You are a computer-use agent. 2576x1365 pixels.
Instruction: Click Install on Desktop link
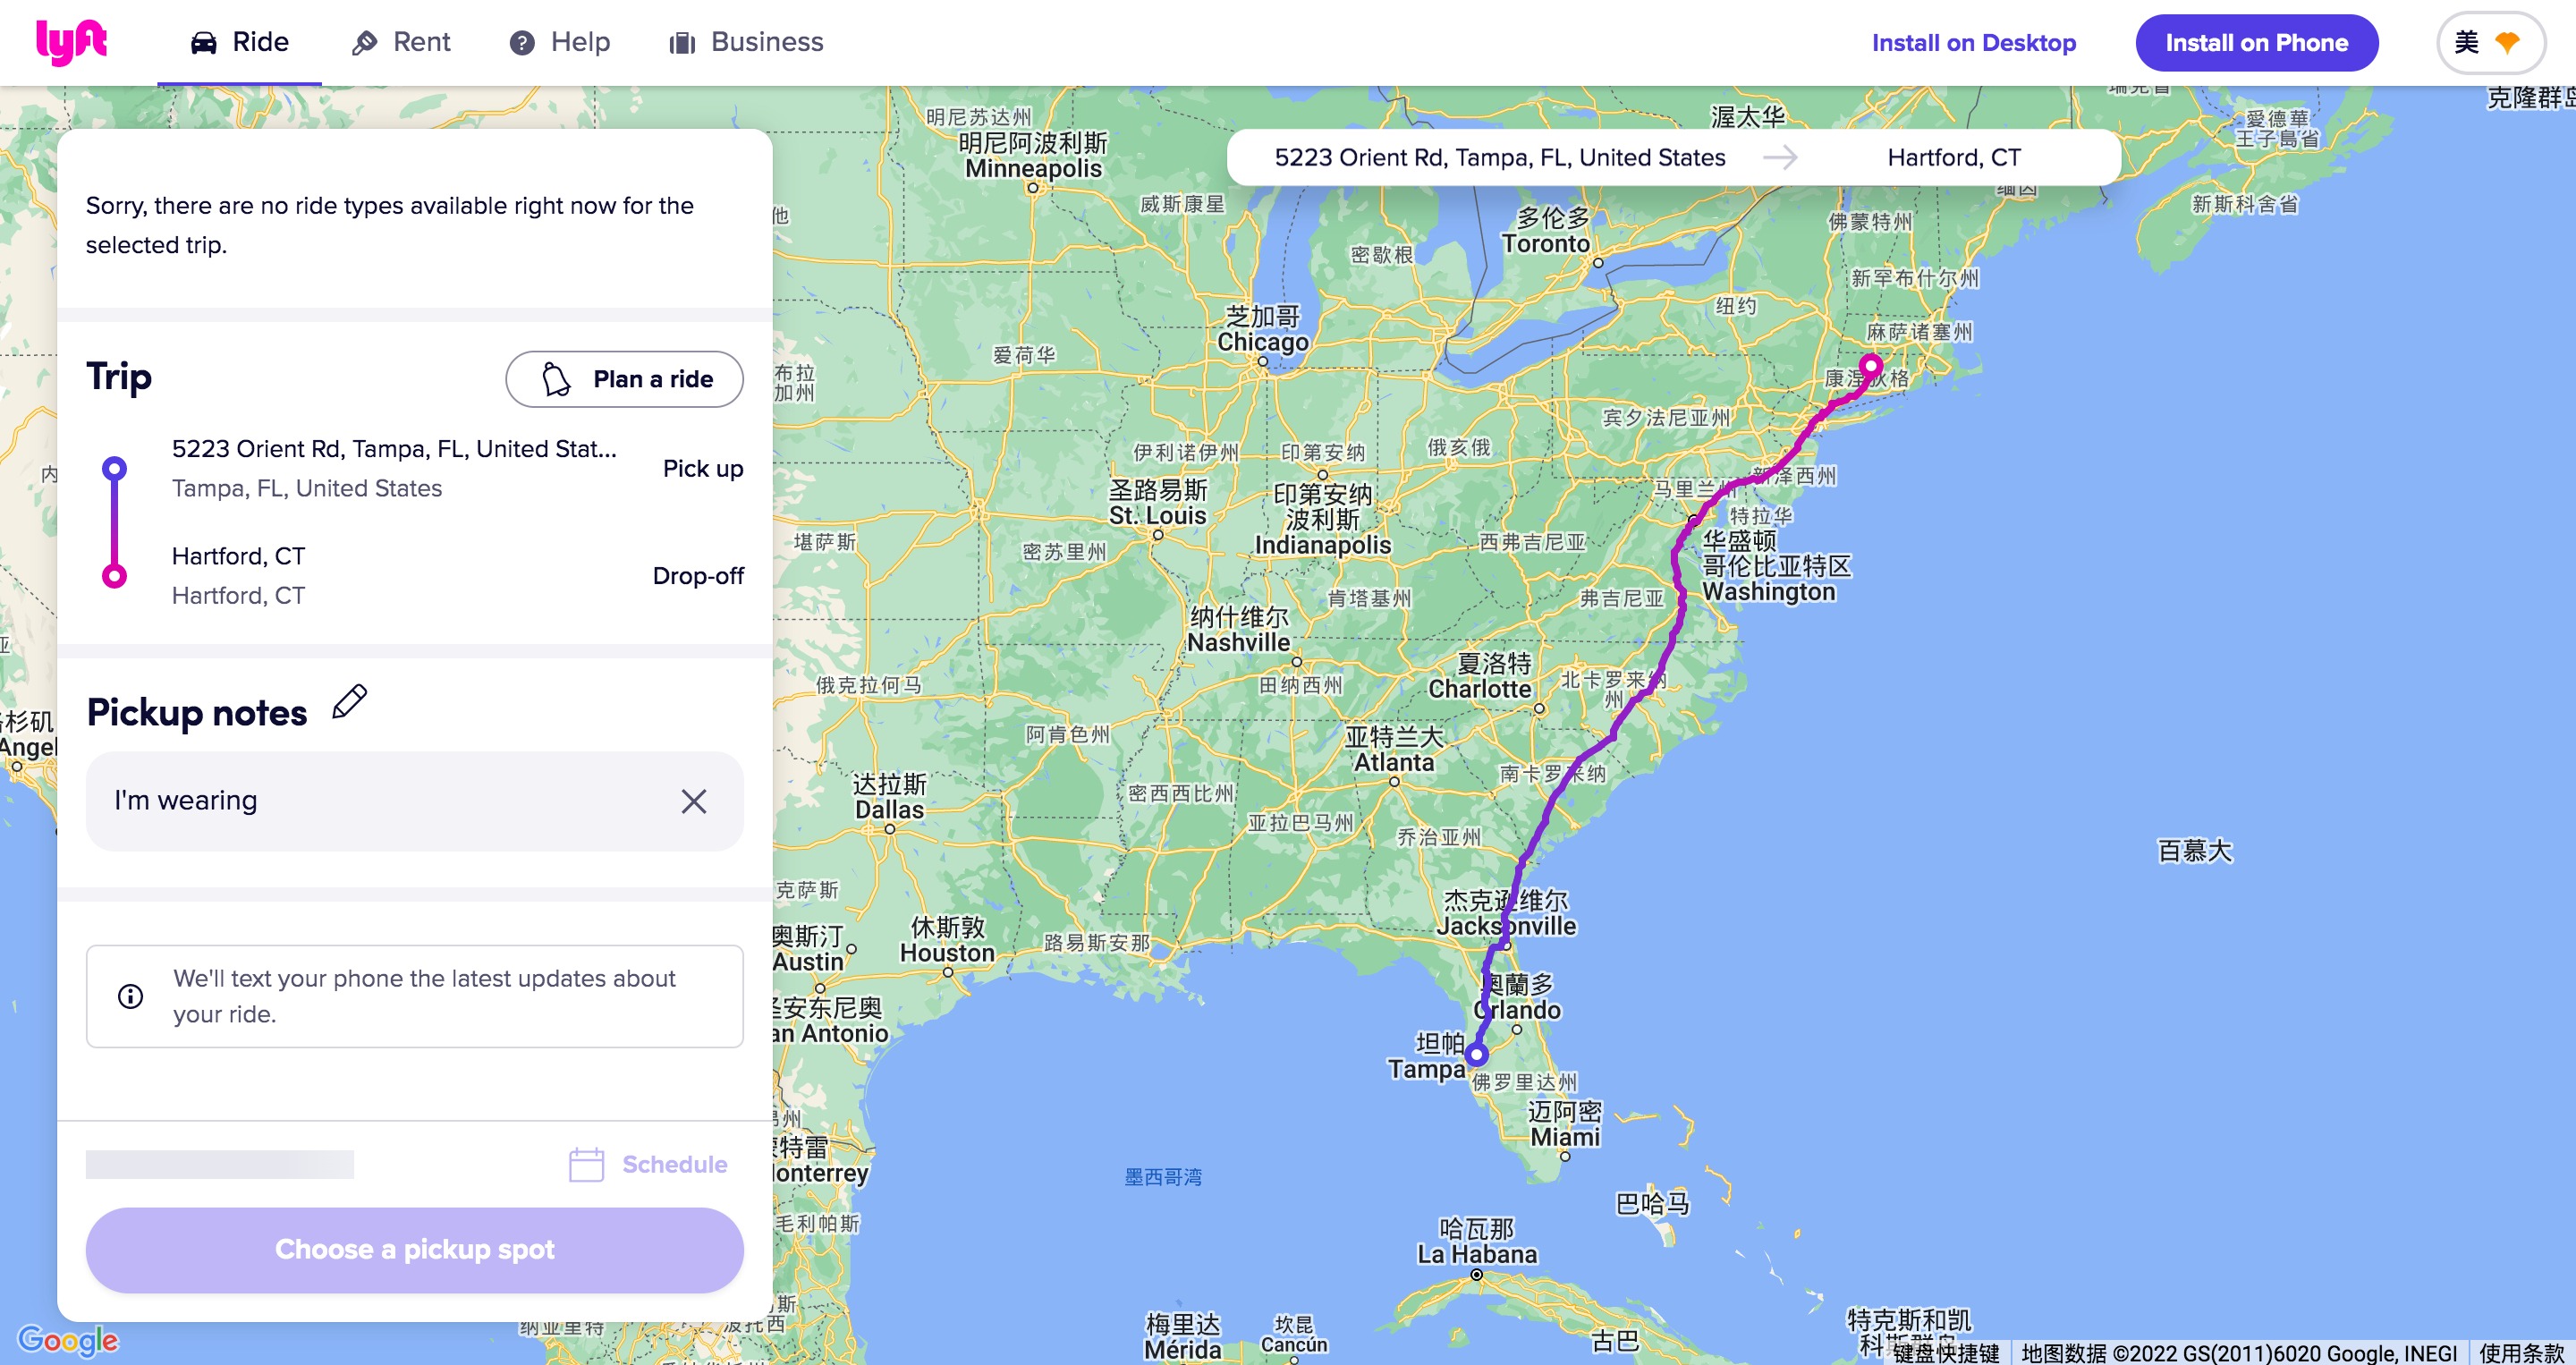click(1973, 43)
